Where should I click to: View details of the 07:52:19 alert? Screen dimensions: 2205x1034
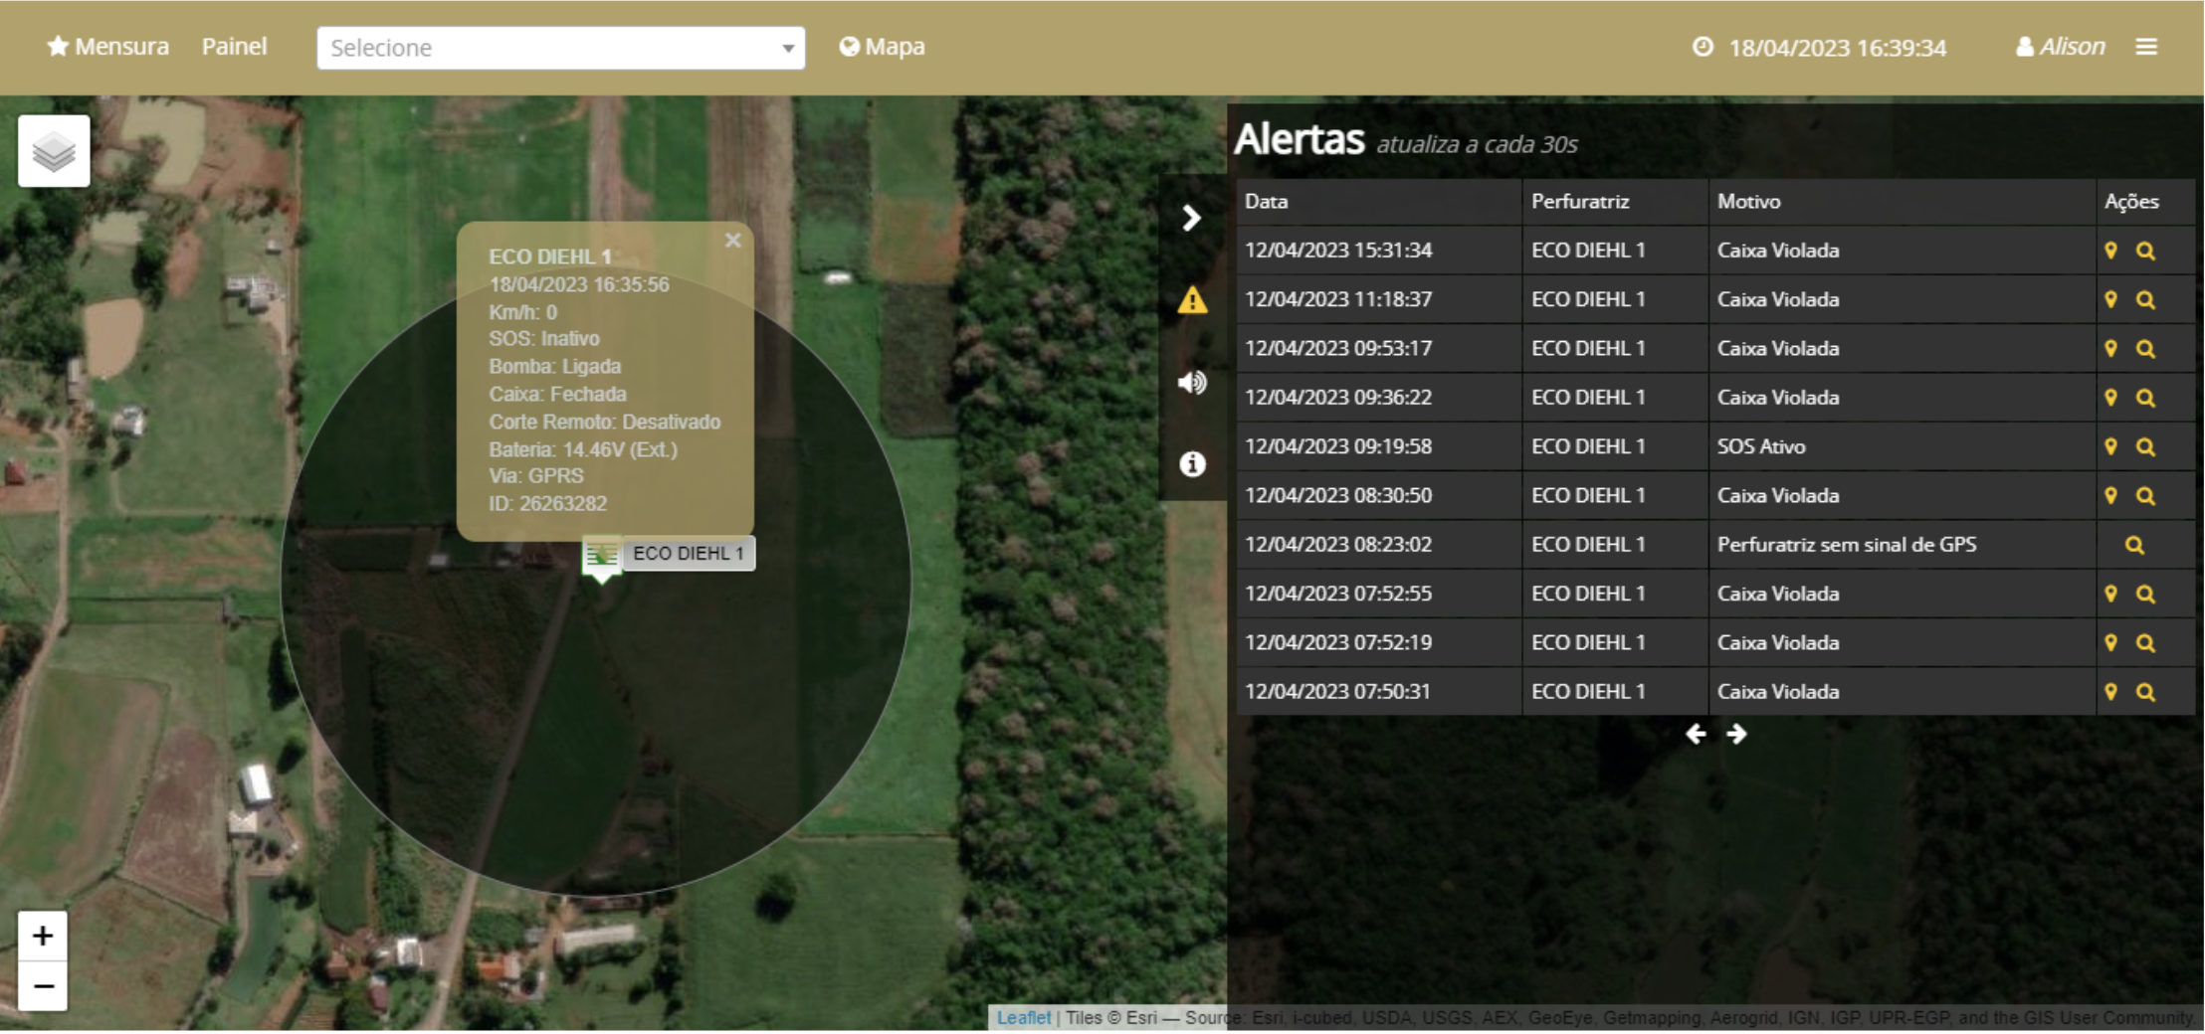[x=2145, y=642]
